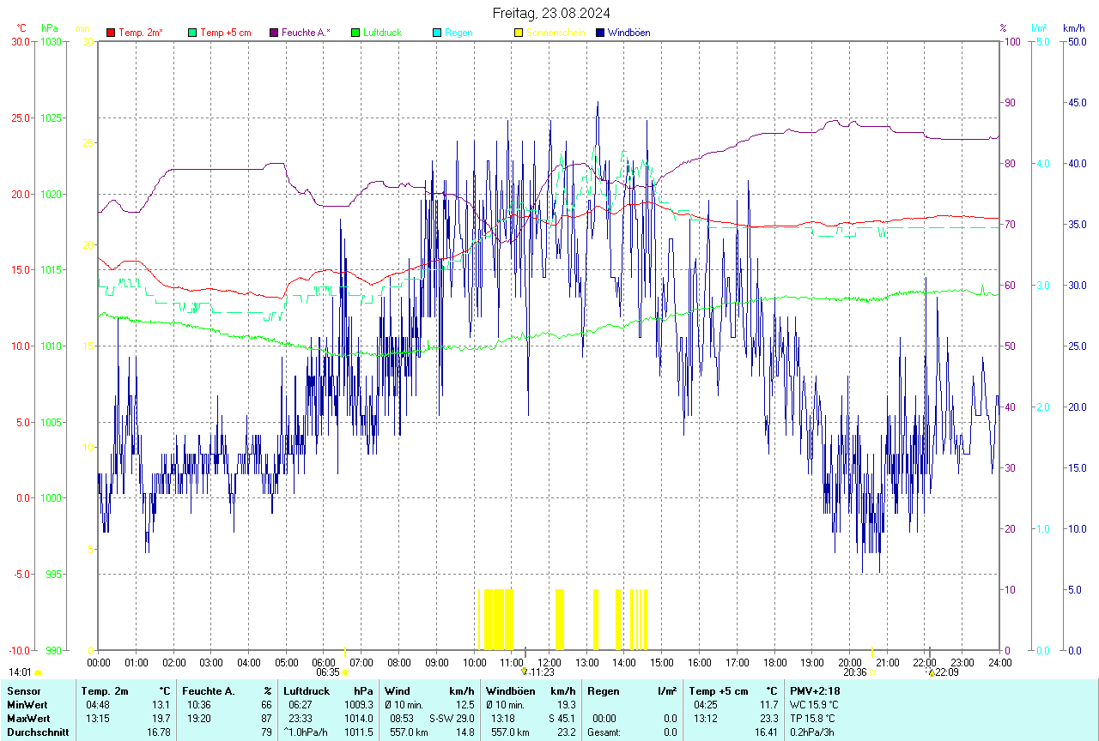Click the WC 15.9 °C value
The image size is (1099, 741).
(x=812, y=704)
